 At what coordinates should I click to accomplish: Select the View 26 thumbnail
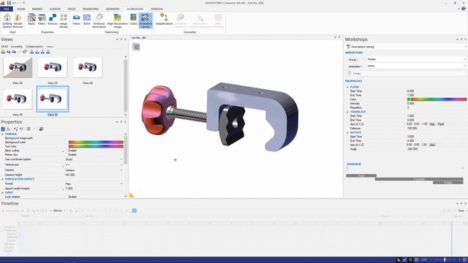point(18,67)
